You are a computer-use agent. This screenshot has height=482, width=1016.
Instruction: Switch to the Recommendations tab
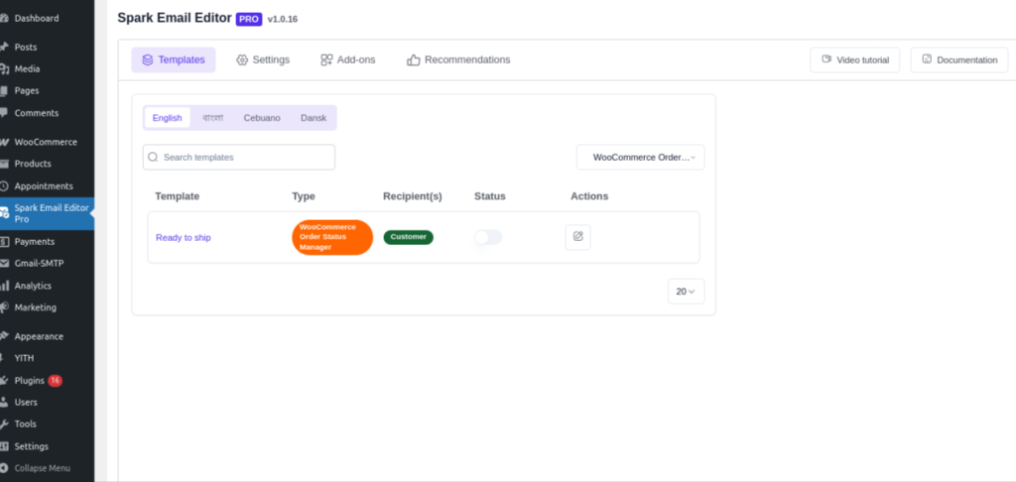point(458,60)
